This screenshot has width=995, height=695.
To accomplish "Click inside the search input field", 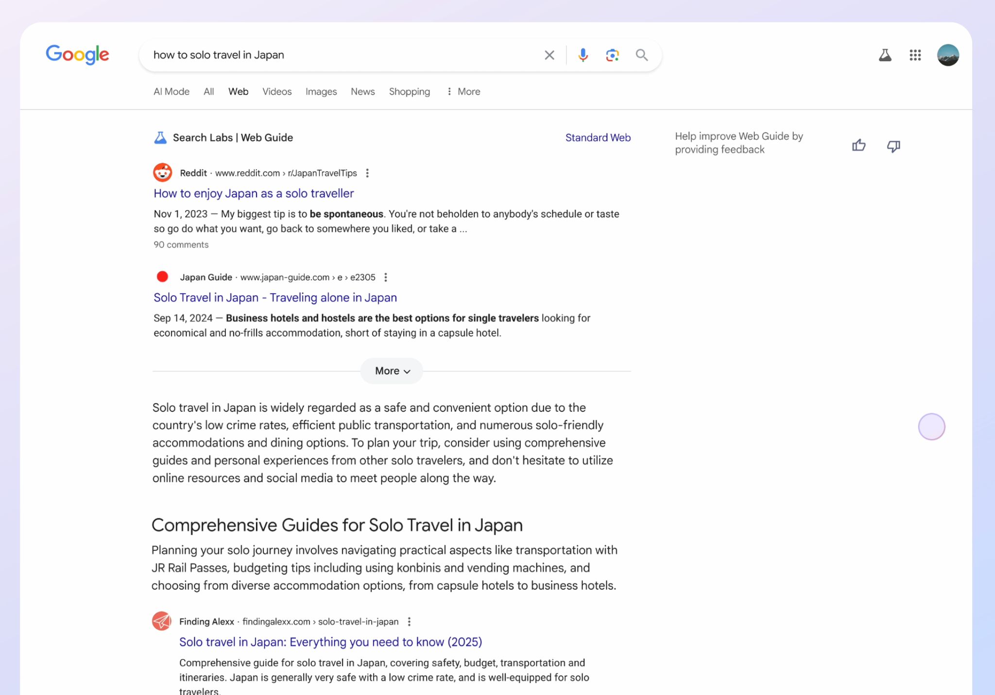I will (x=340, y=55).
